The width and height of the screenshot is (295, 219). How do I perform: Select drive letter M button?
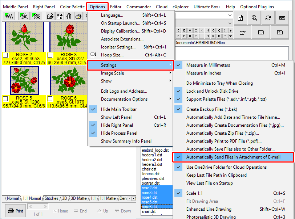pyautogui.click(x=207, y=30)
